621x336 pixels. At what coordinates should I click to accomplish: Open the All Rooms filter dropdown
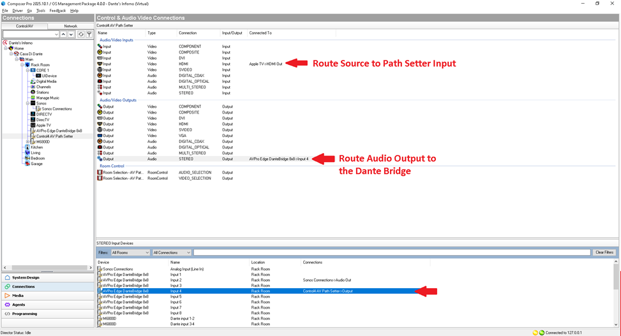click(130, 252)
